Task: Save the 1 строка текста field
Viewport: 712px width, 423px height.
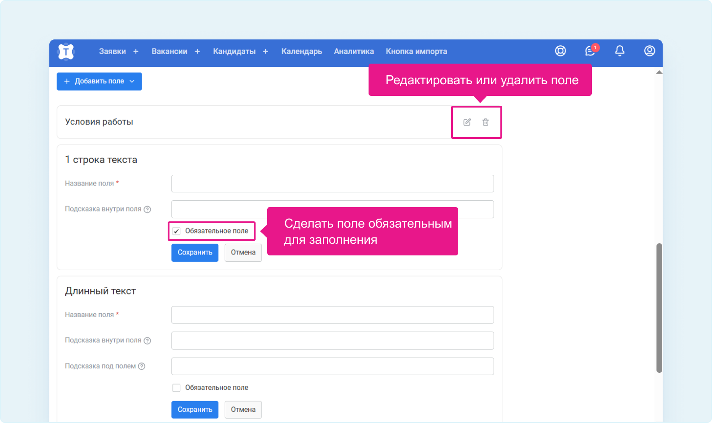Action: (x=195, y=253)
